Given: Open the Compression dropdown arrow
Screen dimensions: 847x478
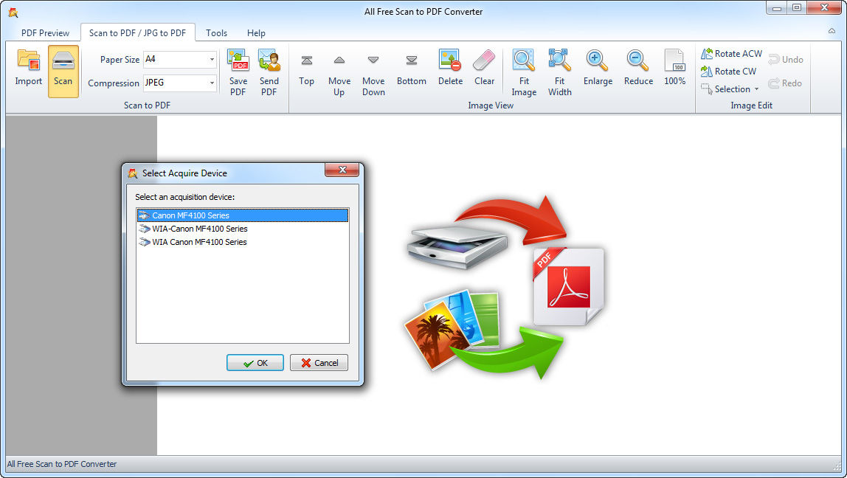Looking at the screenshot, I should pyautogui.click(x=212, y=83).
